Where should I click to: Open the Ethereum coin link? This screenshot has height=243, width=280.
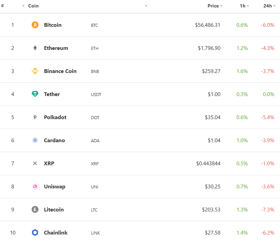[x=56, y=48]
